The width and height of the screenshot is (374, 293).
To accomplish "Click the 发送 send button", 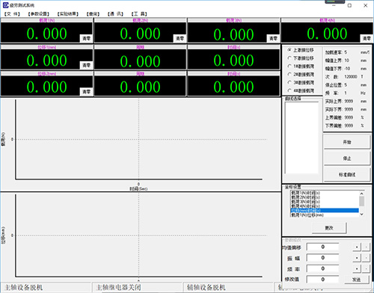I will tap(357, 280).
